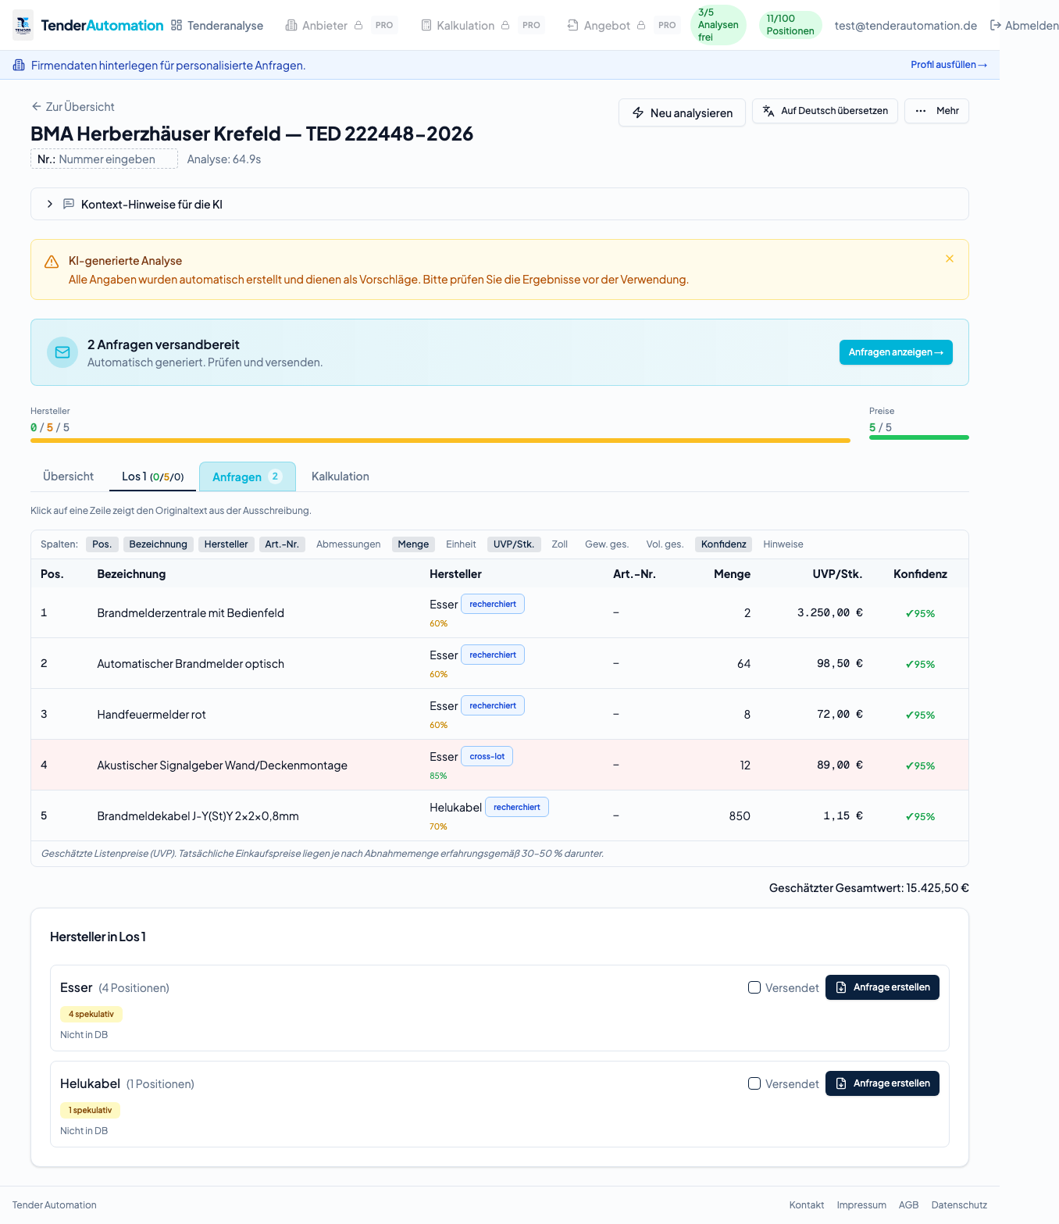Expand row 4 Akustischer Signalgeber for original text

click(222, 765)
